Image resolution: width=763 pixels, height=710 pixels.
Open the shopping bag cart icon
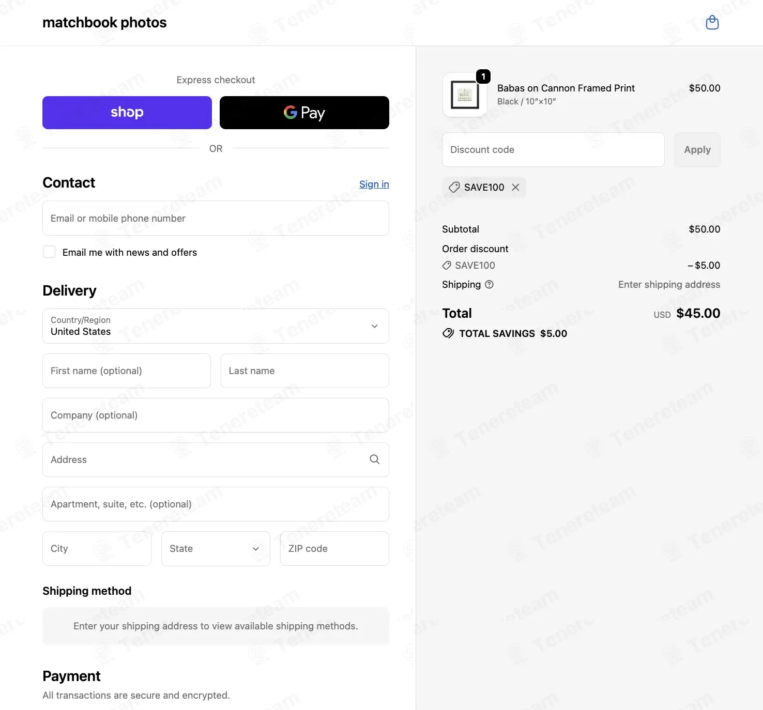(712, 23)
